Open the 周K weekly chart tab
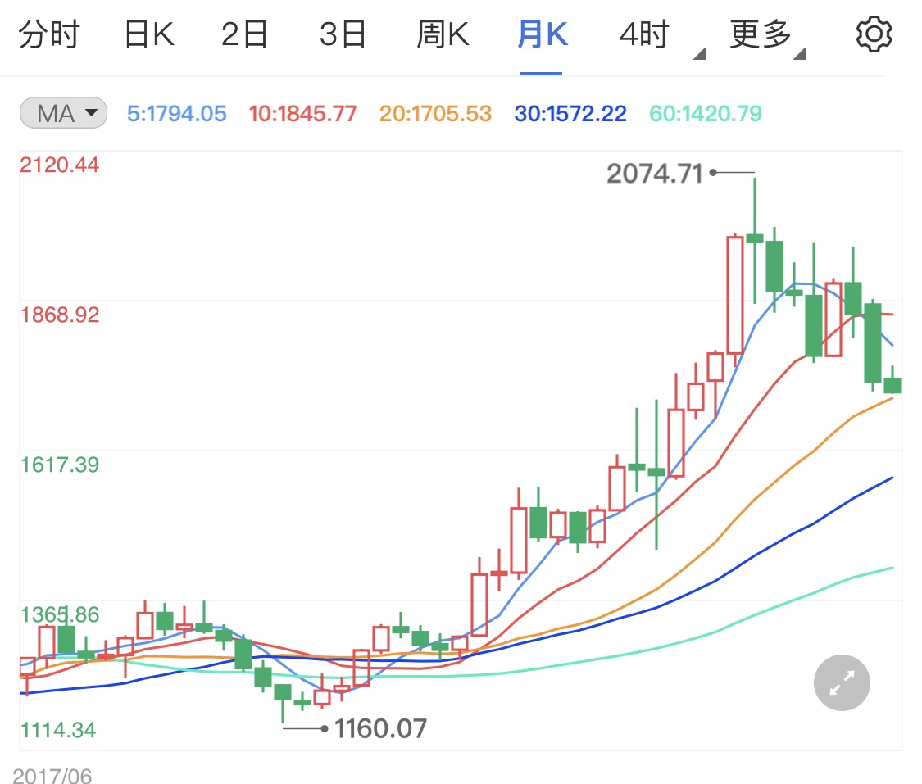 click(x=443, y=34)
